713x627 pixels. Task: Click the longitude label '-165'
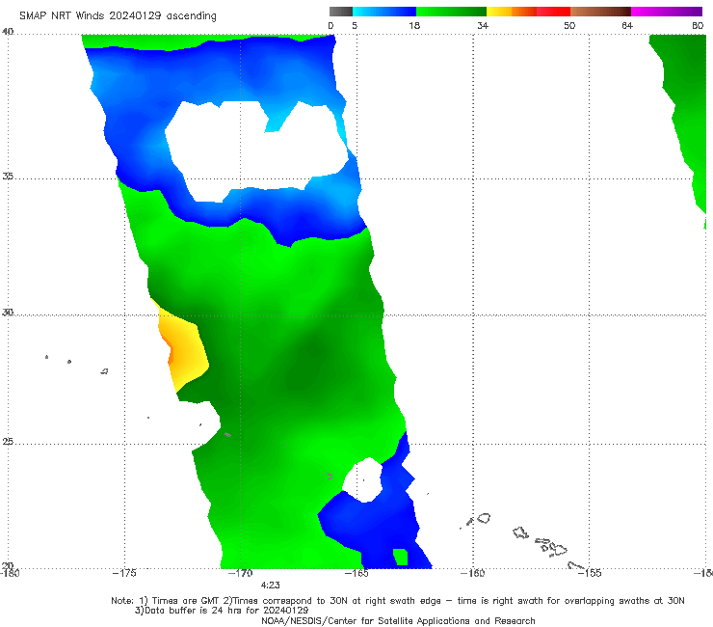coord(356,573)
